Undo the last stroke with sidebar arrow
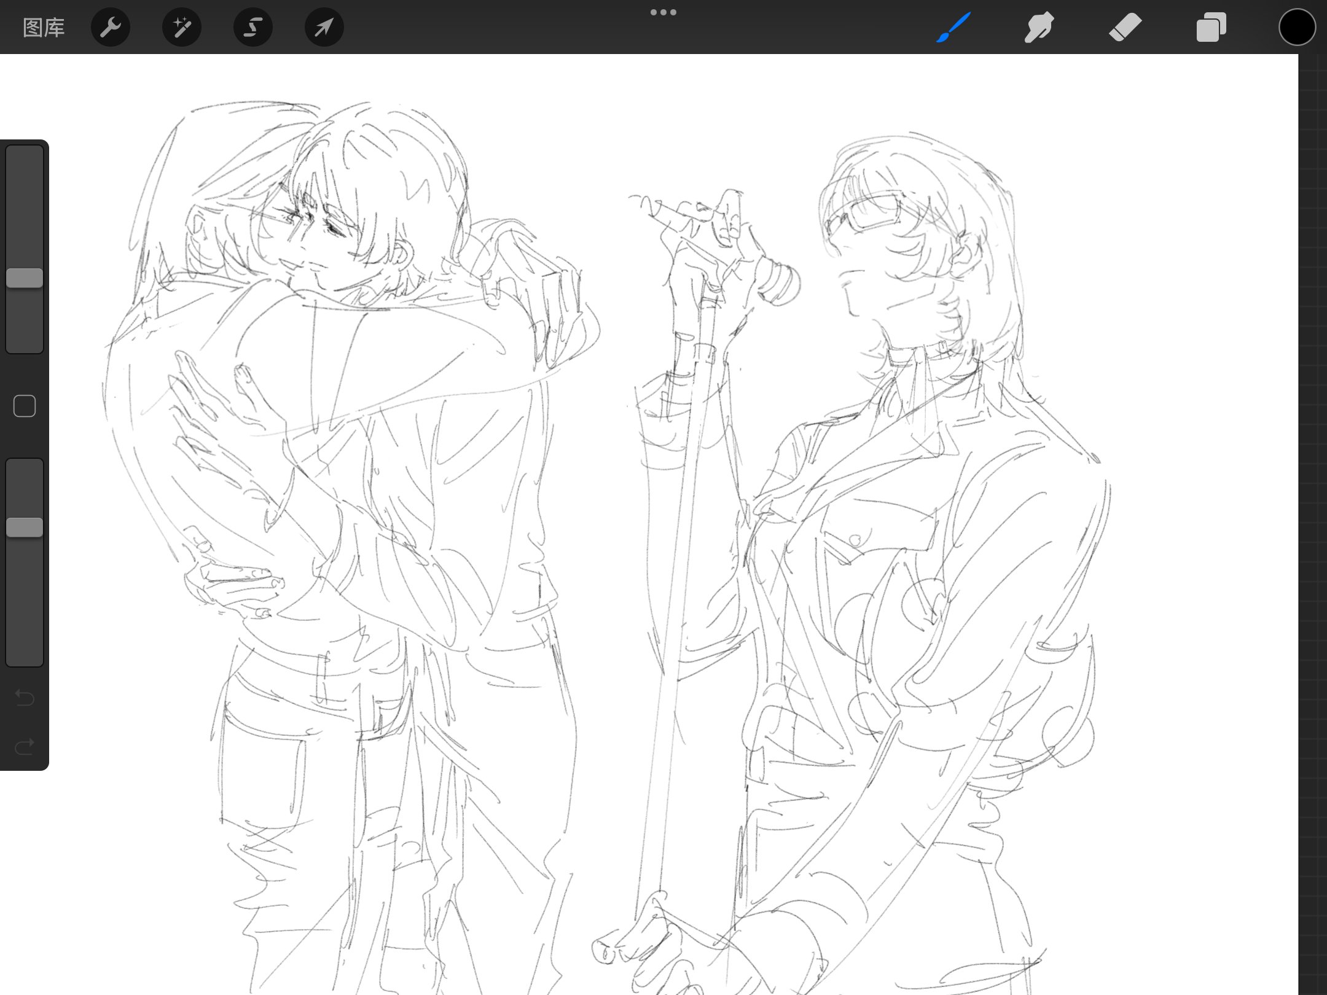Screen dimensions: 1327x995 [25, 698]
